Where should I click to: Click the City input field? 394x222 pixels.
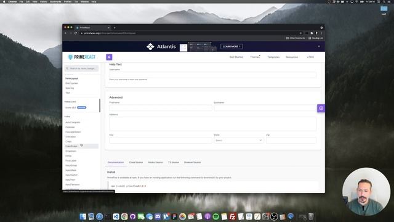point(161,141)
